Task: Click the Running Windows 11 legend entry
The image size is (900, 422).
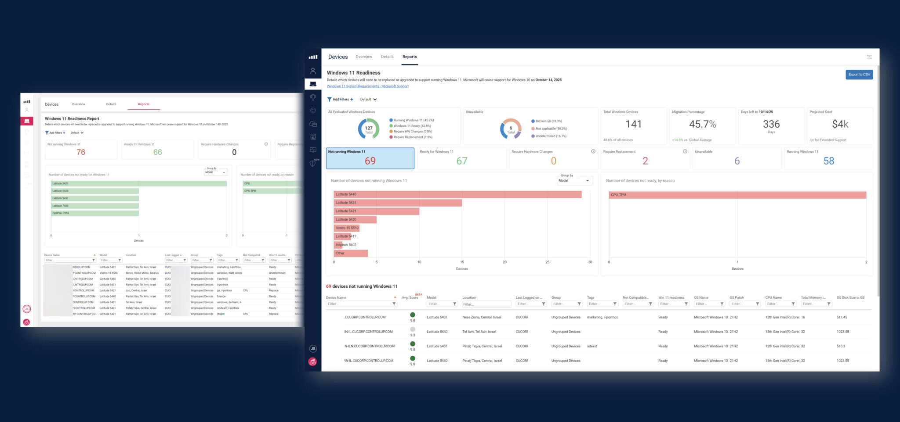Action: 412,121
